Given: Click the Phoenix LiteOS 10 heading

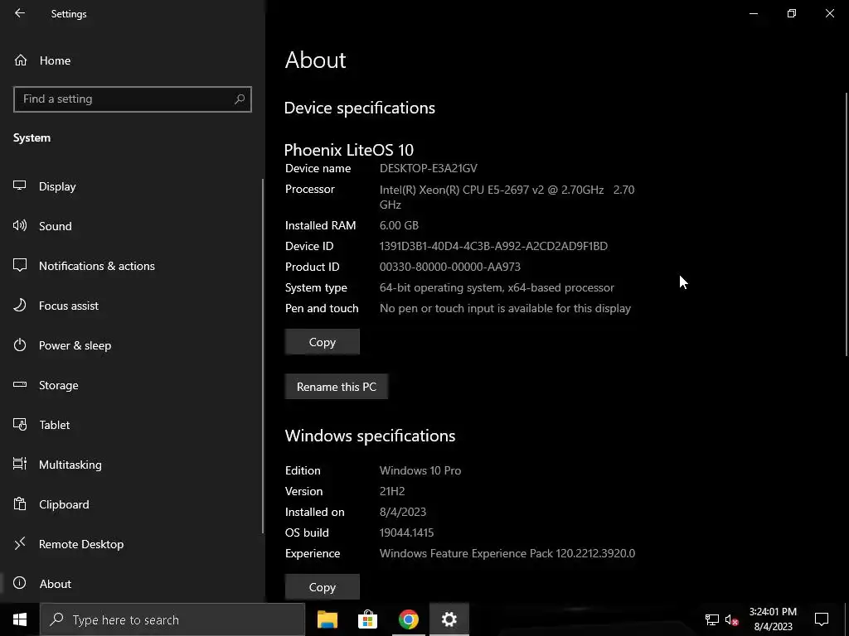Looking at the screenshot, I should tap(349, 150).
